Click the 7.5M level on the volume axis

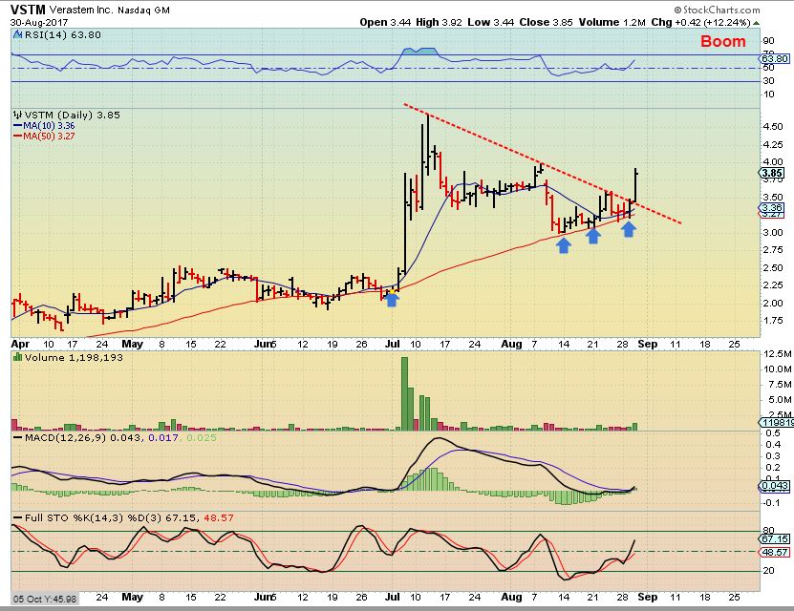point(778,385)
